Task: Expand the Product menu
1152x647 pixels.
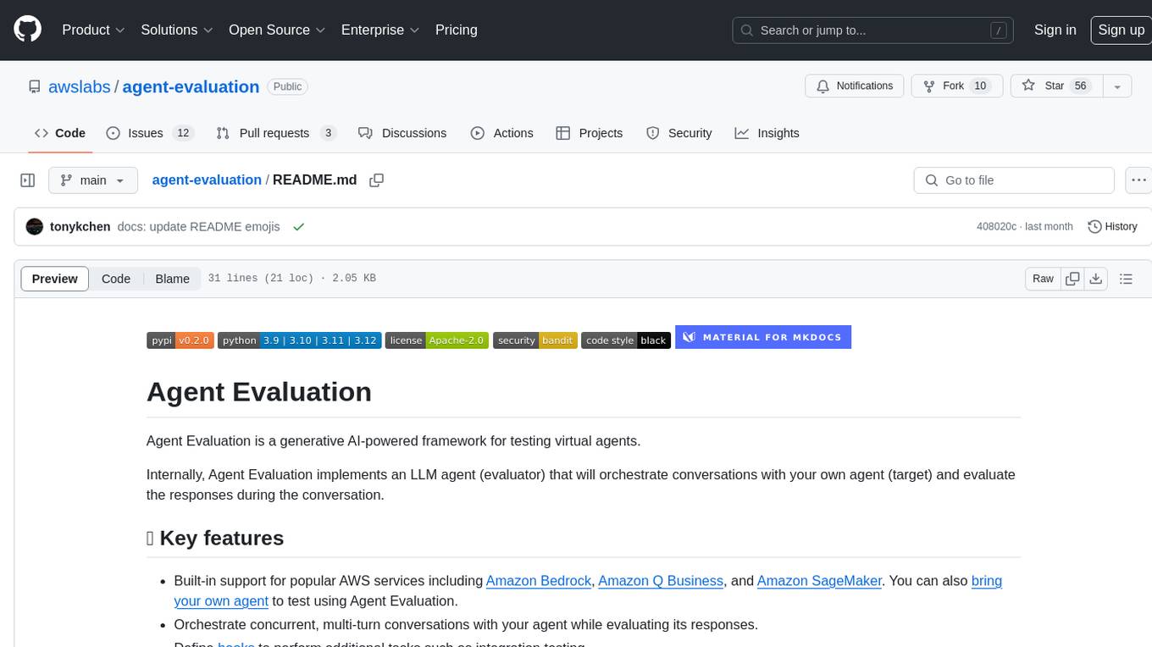Action: (x=93, y=30)
